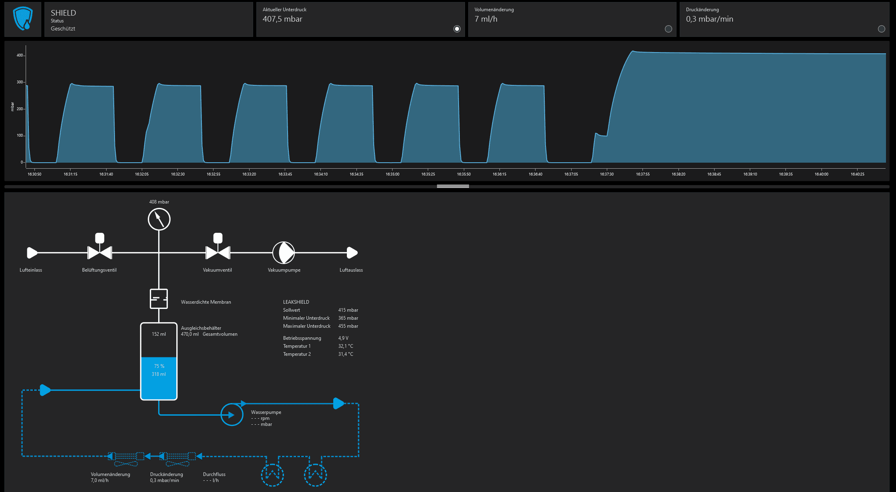This screenshot has width=896, height=492.
Task: Click the SHIELD water-drop logo icon
Action: 22,19
